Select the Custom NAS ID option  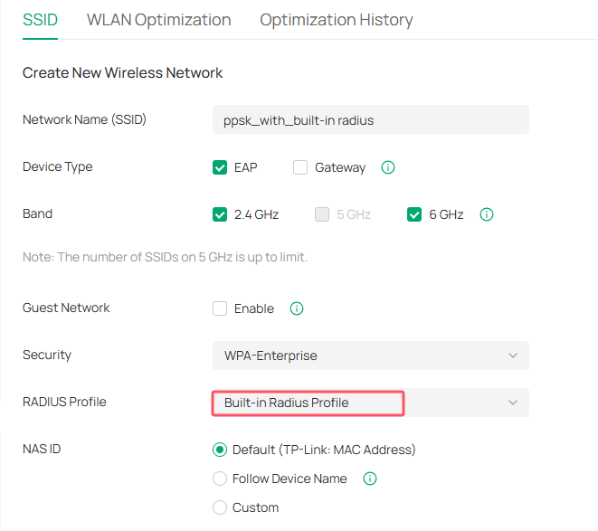[220, 507]
